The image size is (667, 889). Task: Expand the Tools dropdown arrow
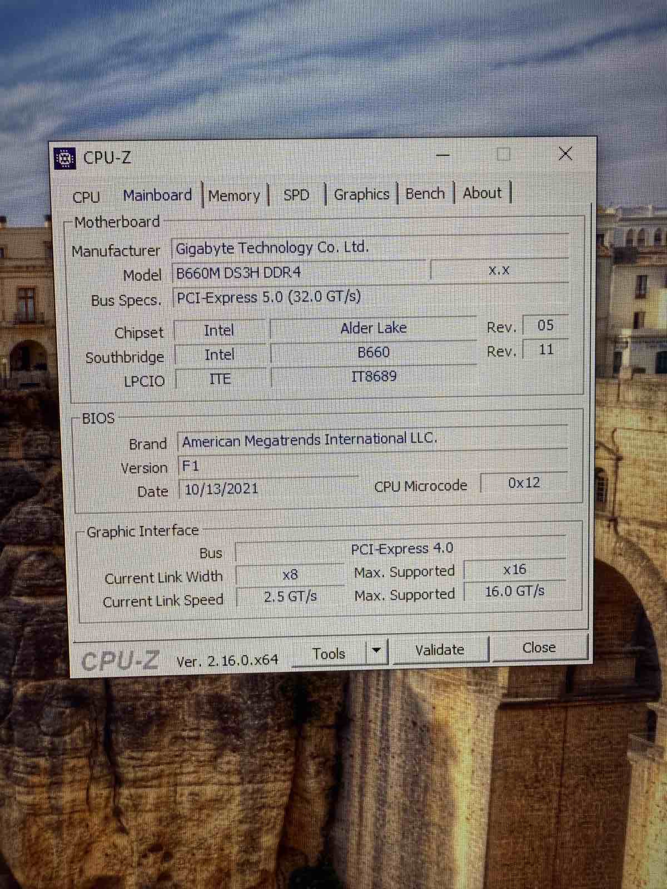376,650
